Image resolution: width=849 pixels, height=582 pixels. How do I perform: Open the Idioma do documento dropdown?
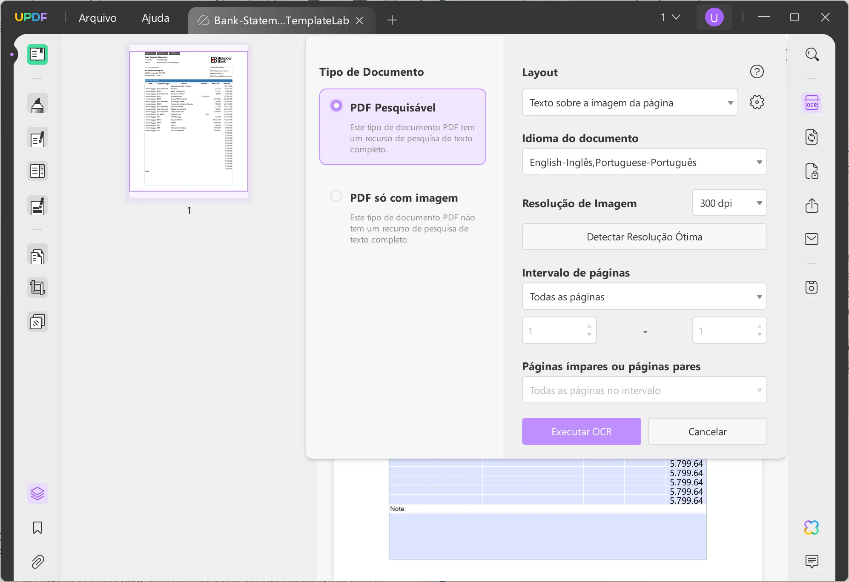click(644, 162)
